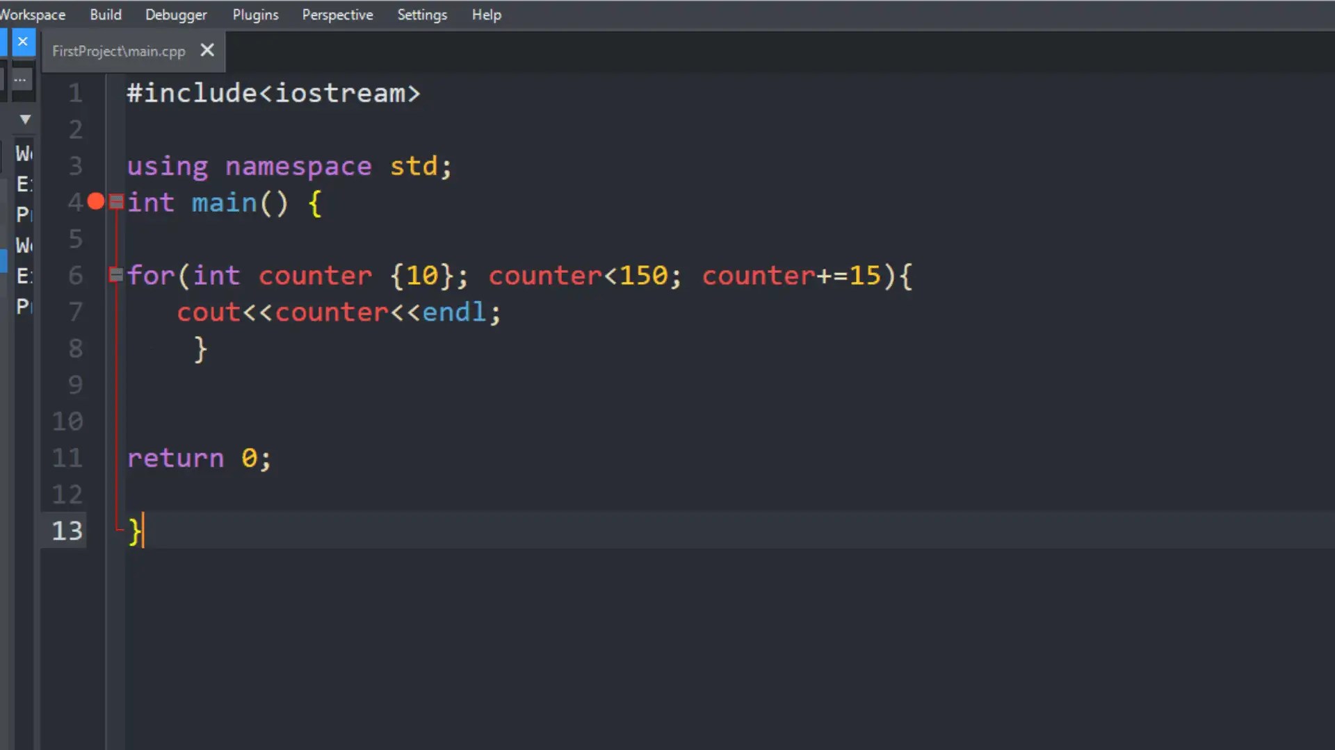
Task: Click the return 0; statement line
Action: coord(199,458)
